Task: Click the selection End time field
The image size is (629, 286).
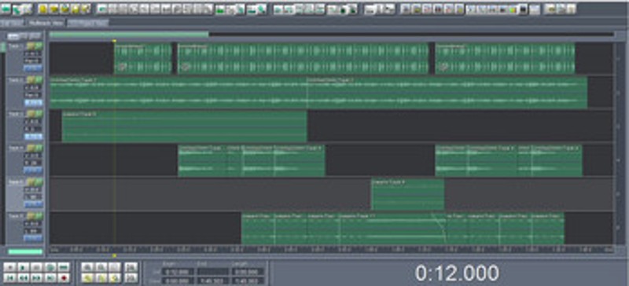Action: (212, 272)
